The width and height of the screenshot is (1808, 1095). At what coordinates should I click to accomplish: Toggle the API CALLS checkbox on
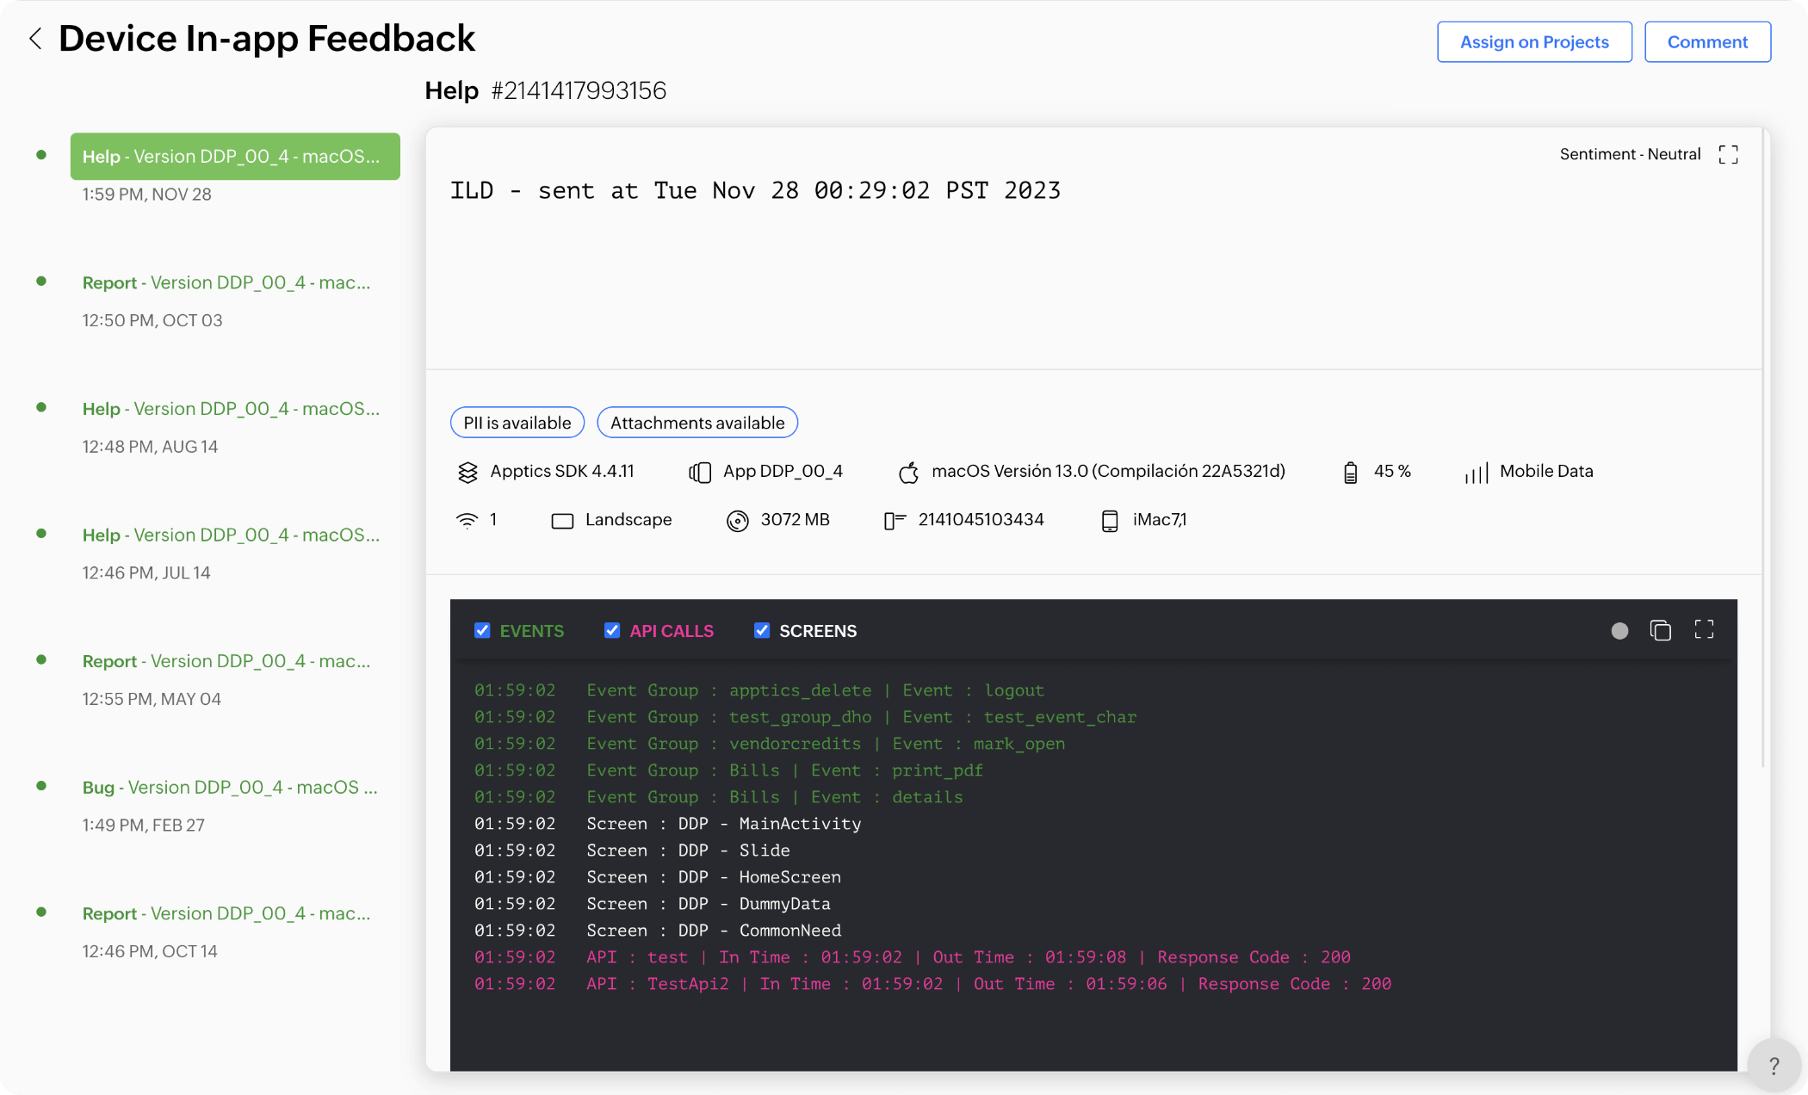click(613, 630)
